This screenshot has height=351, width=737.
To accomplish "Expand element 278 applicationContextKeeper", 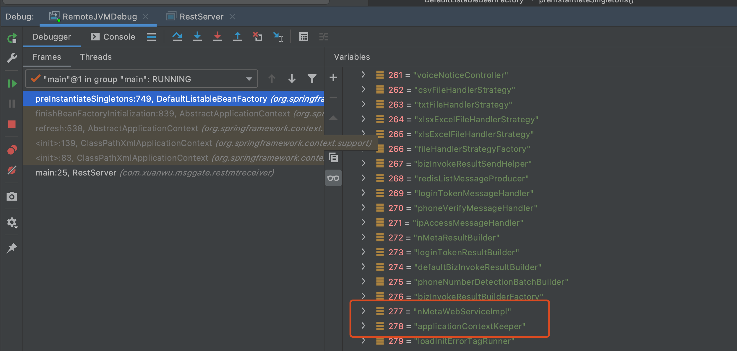I will pos(363,326).
